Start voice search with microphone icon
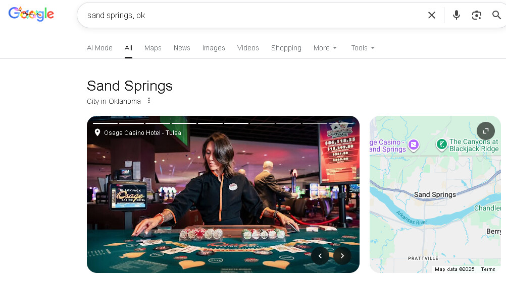The height and width of the screenshot is (282, 506). point(457,15)
